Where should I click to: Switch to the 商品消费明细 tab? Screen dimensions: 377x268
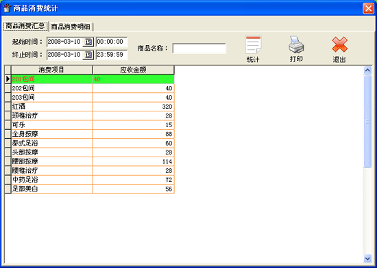click(x=71, y=27)
